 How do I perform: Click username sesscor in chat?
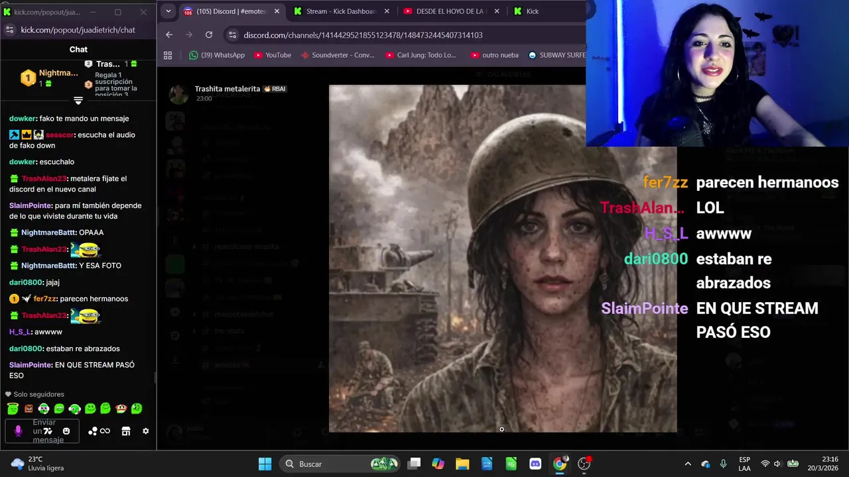[x=60, y=135]
